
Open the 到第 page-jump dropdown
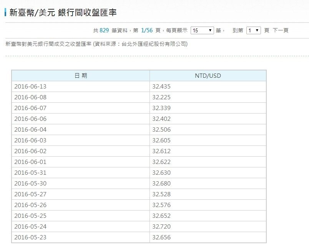254,30
